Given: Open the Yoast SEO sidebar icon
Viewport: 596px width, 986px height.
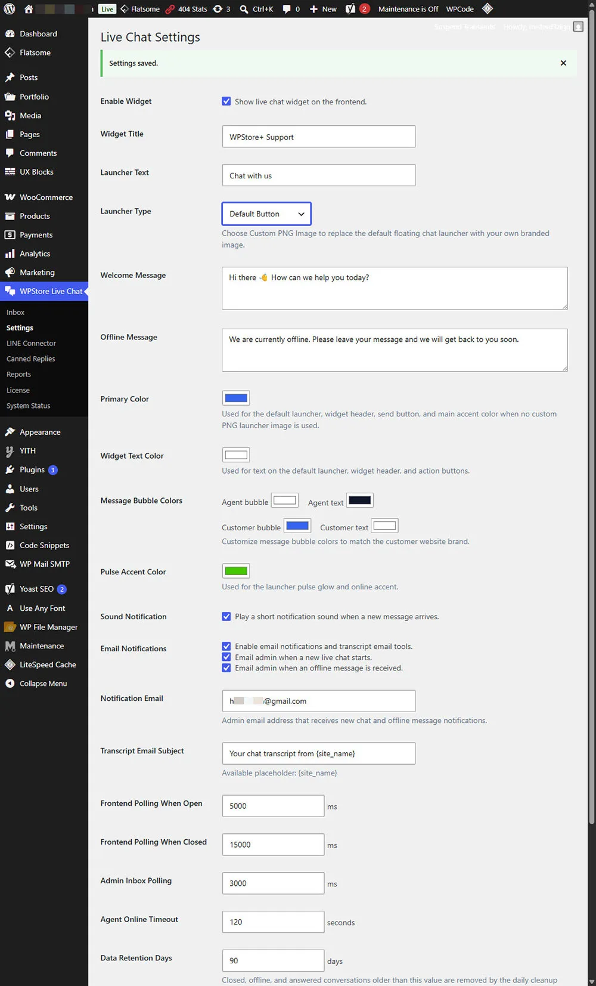Looking at the screenshot, I should click(10, 589).
